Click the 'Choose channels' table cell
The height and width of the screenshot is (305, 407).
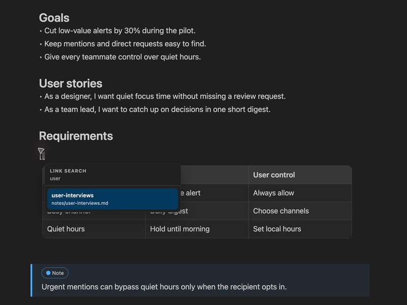[300, 211]
